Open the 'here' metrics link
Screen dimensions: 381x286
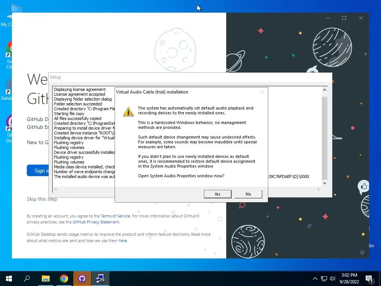click(123, 241)
